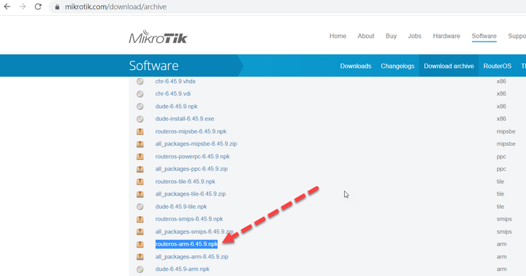
Task: Switch to the Changelogs tab
Action: pos(397,66)
